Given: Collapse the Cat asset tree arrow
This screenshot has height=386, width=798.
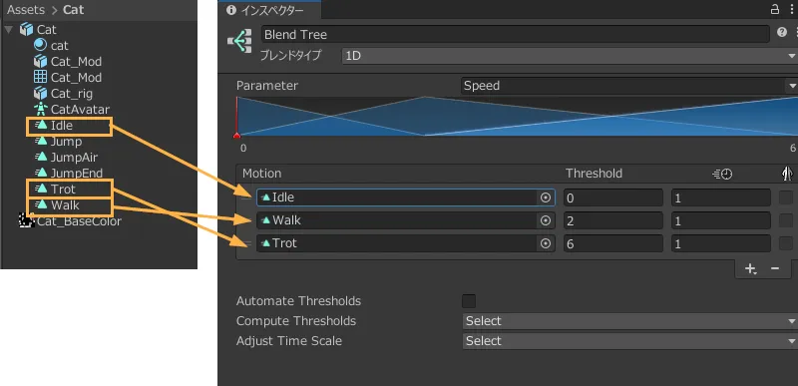Looking at the screenshot, I should 9,30.
